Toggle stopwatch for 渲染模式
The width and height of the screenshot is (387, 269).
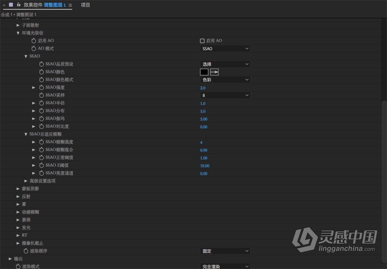tap(18, 267)
